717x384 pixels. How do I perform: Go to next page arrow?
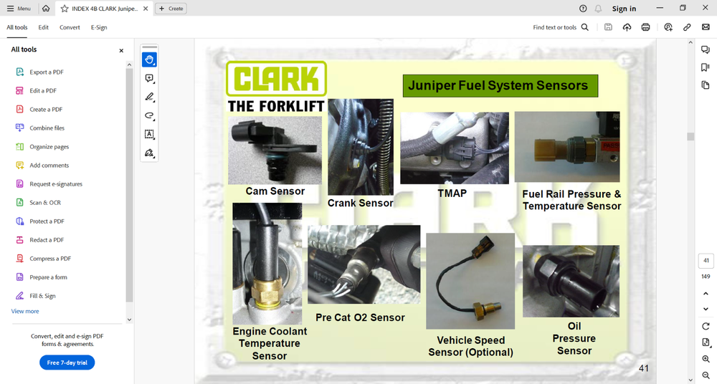click(706, 309)
